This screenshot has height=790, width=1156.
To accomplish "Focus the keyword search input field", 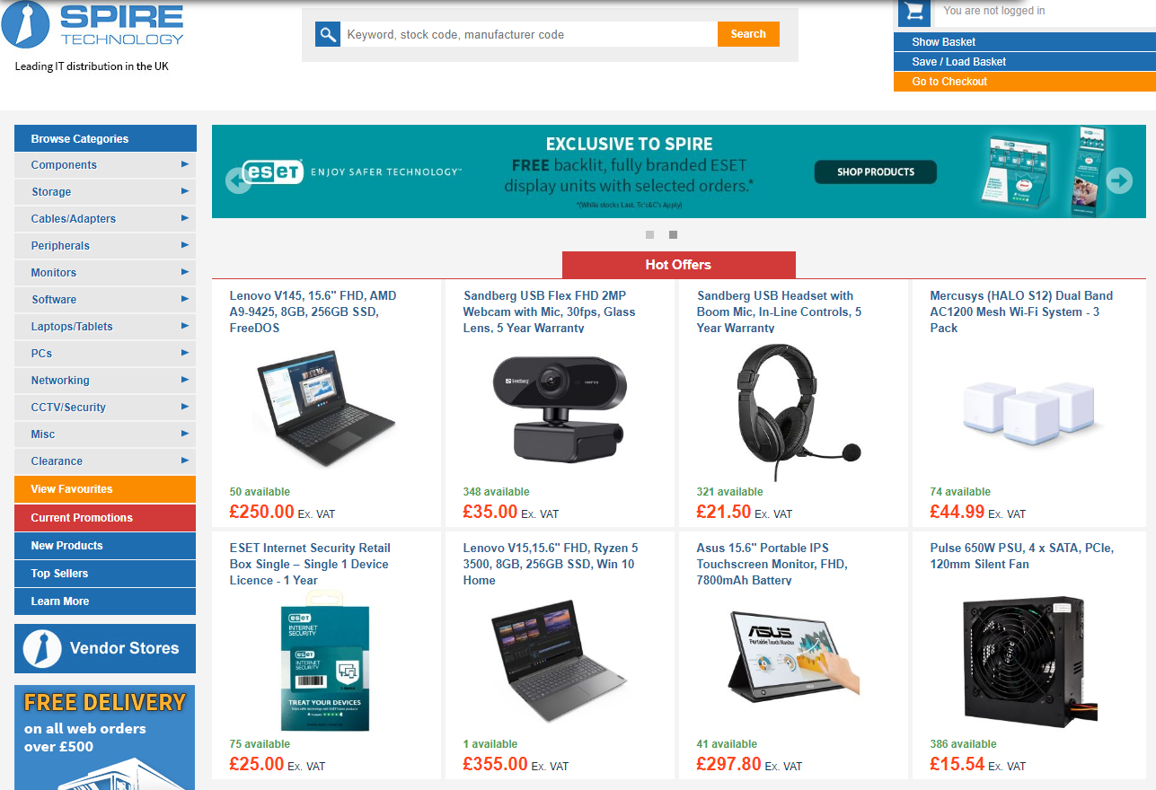I will (529, 34).
